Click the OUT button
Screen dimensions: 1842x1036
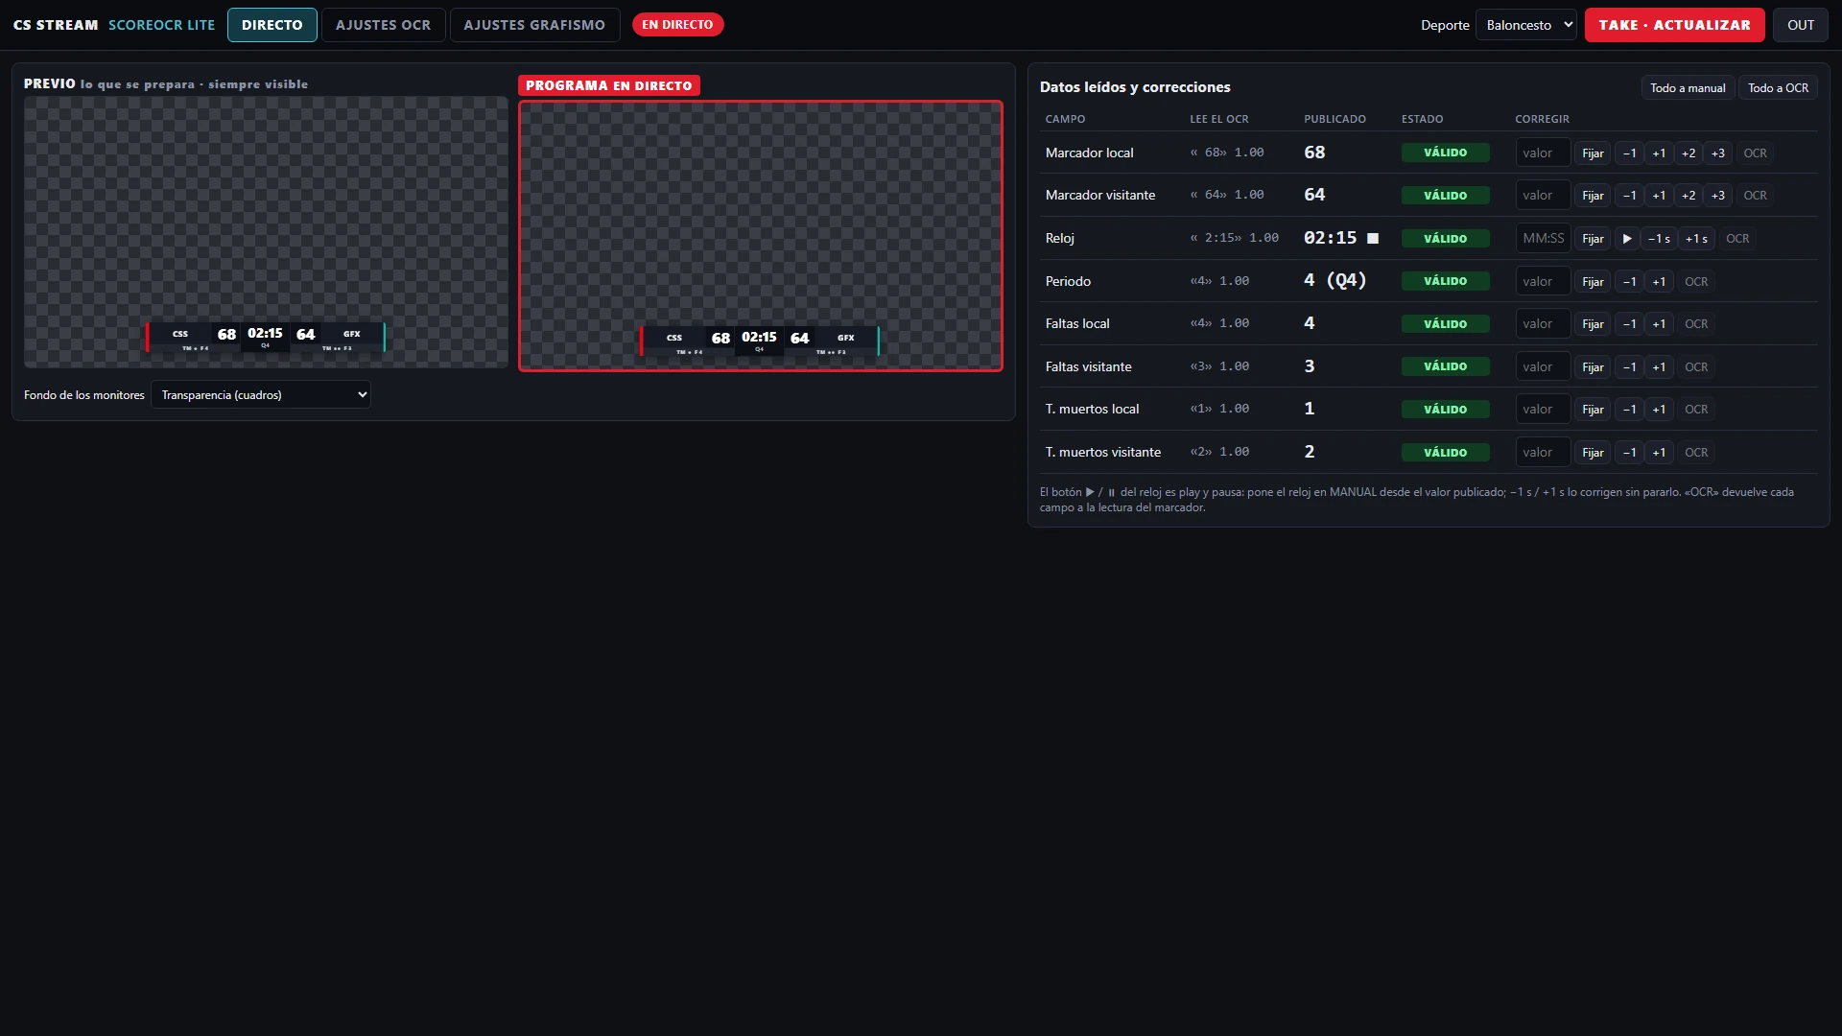(1800, 25)
